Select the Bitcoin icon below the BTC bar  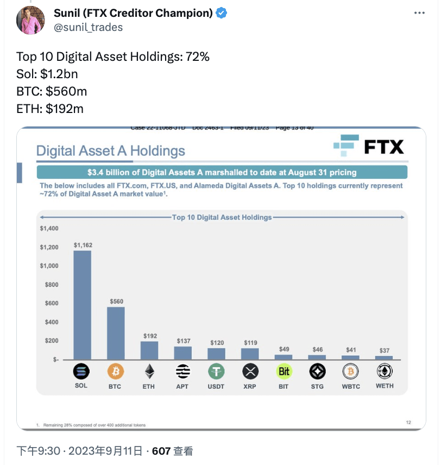[115, 372]
